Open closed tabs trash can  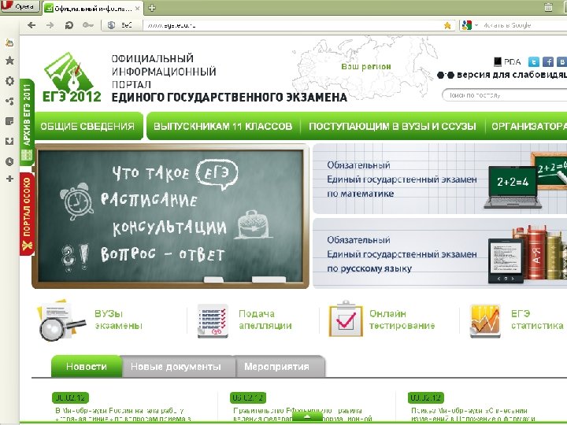548,7
